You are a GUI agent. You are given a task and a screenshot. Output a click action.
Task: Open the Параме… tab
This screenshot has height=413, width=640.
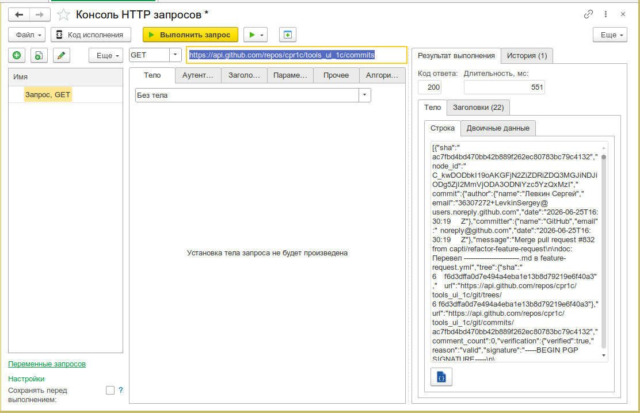point(290,75)
